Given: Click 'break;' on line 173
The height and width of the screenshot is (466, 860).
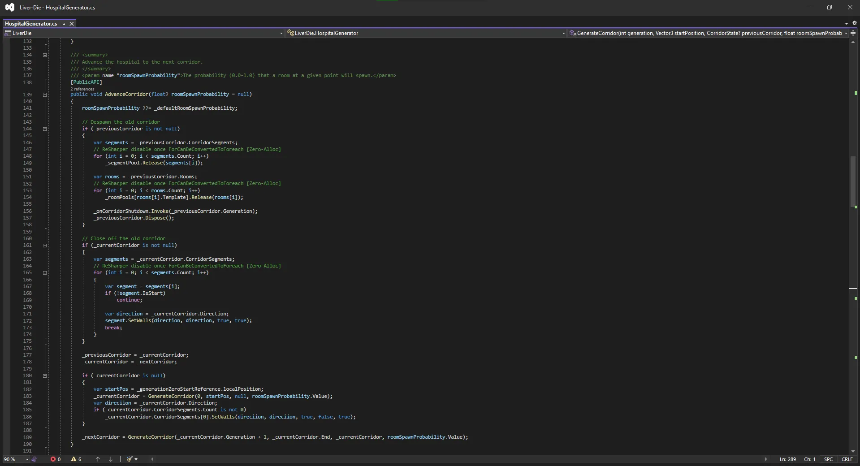Looking at the screenshot, I should [x=113, y=328].
